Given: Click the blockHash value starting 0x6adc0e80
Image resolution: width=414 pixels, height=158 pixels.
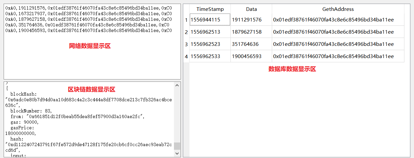Looking at the screenshot, I should click(x=89, y=102).
